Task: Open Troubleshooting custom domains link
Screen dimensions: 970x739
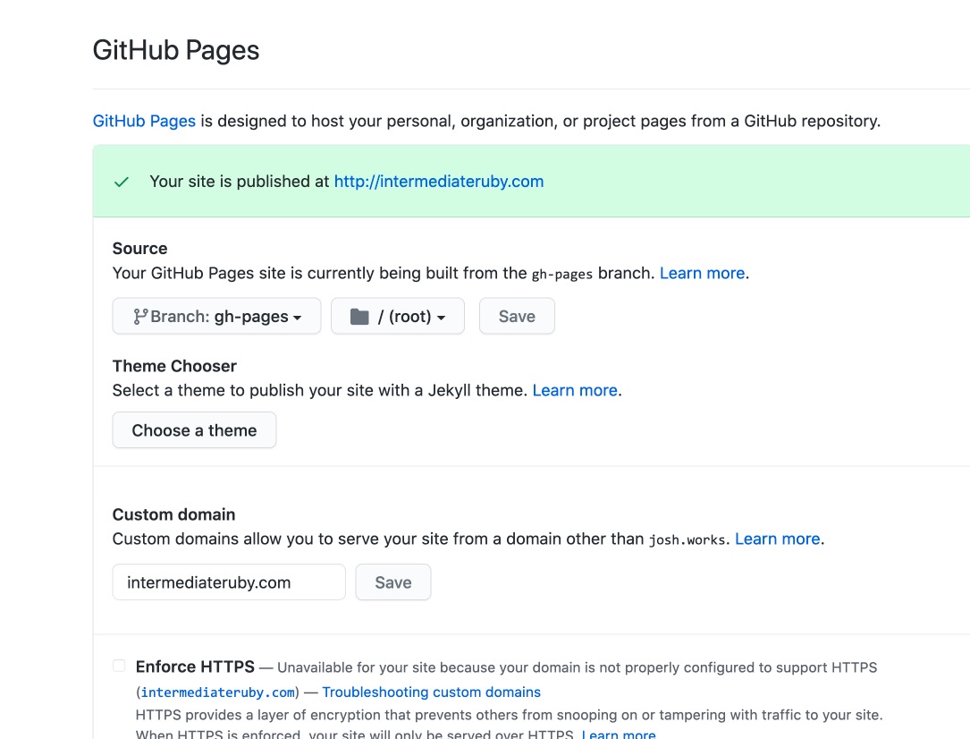Action: 431,692
